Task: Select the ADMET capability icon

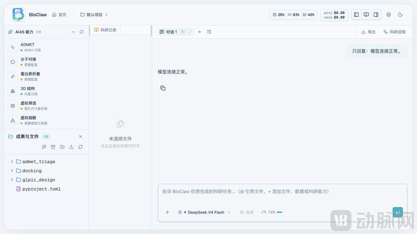Action: [13, 47]
